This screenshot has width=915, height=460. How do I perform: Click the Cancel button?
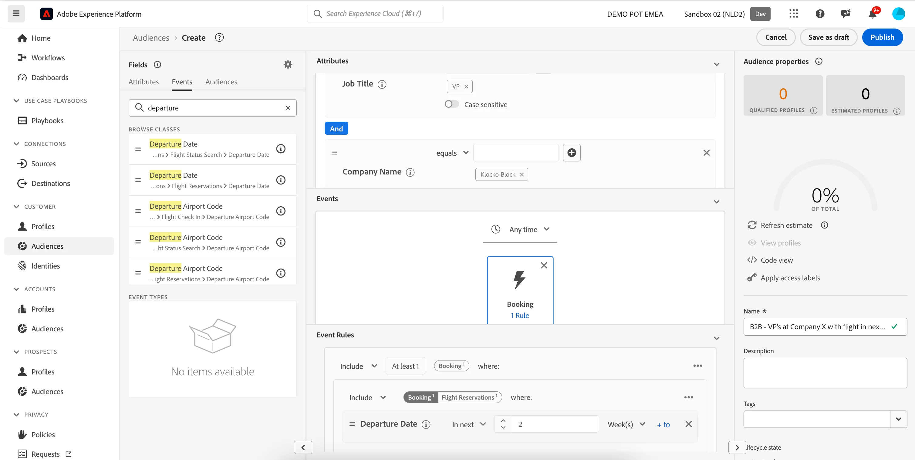776,37
